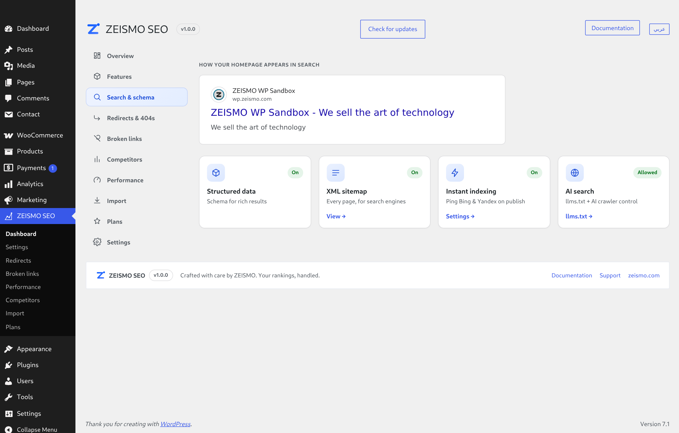The image size is (679, 433).
Task: Click the Posts pin icon
Action: (8, 50)
